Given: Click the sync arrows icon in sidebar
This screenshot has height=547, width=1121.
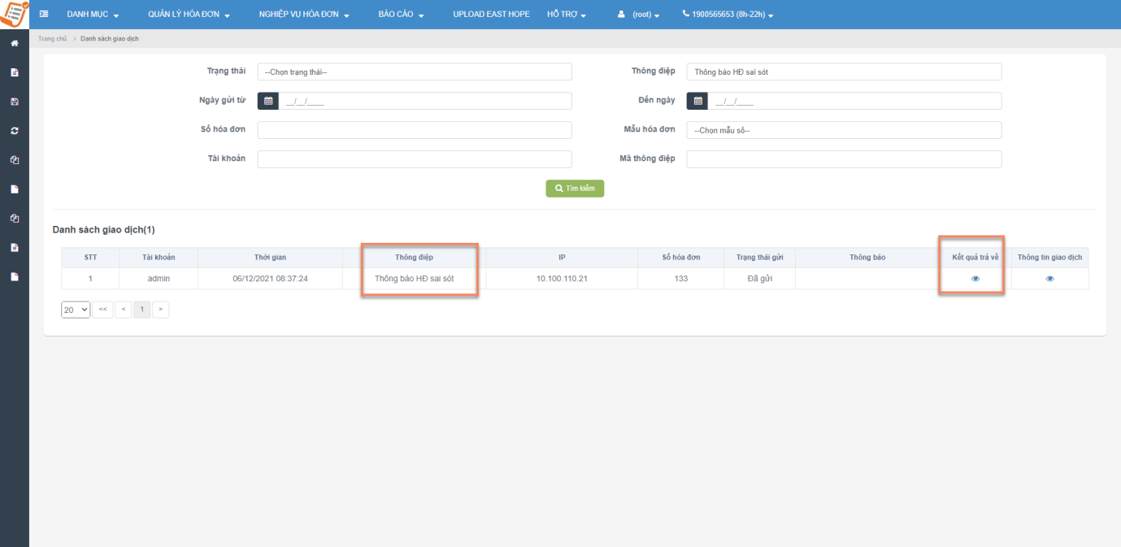Looking at the screenshot, I should [x=14, y=131].
